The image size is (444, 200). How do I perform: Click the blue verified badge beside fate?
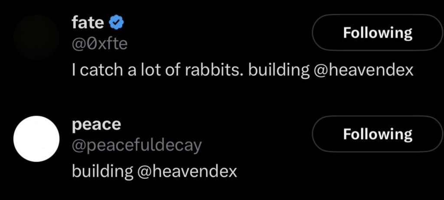click(117, 23)
